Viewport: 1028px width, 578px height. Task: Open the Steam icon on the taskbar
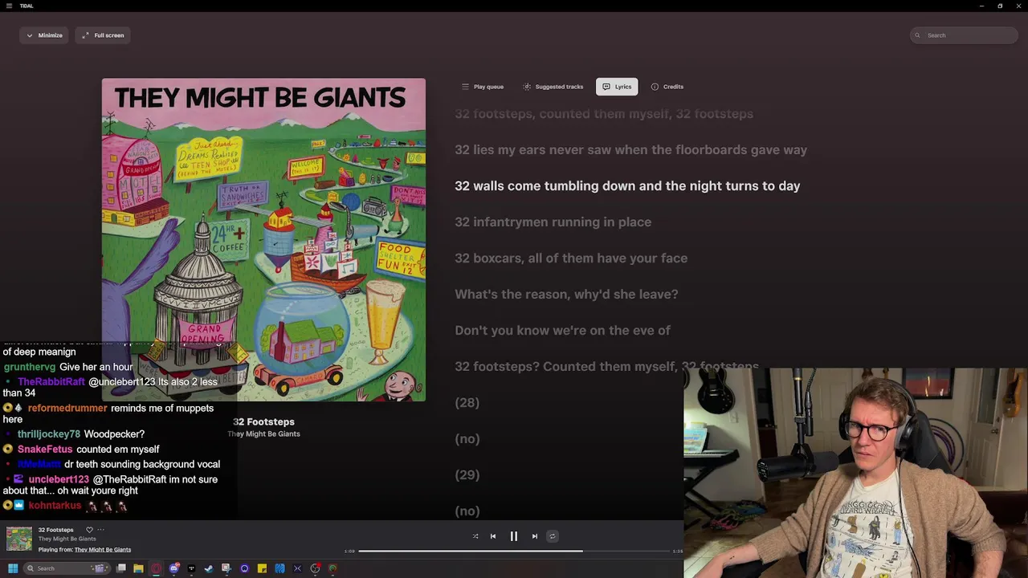tap(209, 568)
